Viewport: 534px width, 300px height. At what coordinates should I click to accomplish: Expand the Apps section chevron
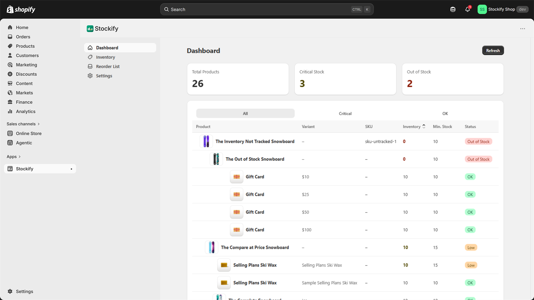20,157
